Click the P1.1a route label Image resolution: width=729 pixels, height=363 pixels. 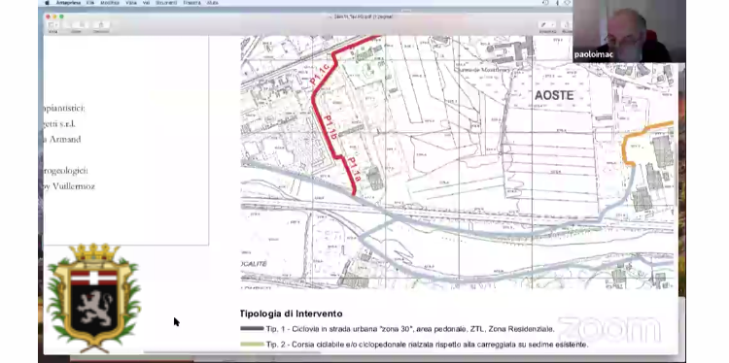tap(354, 169)
